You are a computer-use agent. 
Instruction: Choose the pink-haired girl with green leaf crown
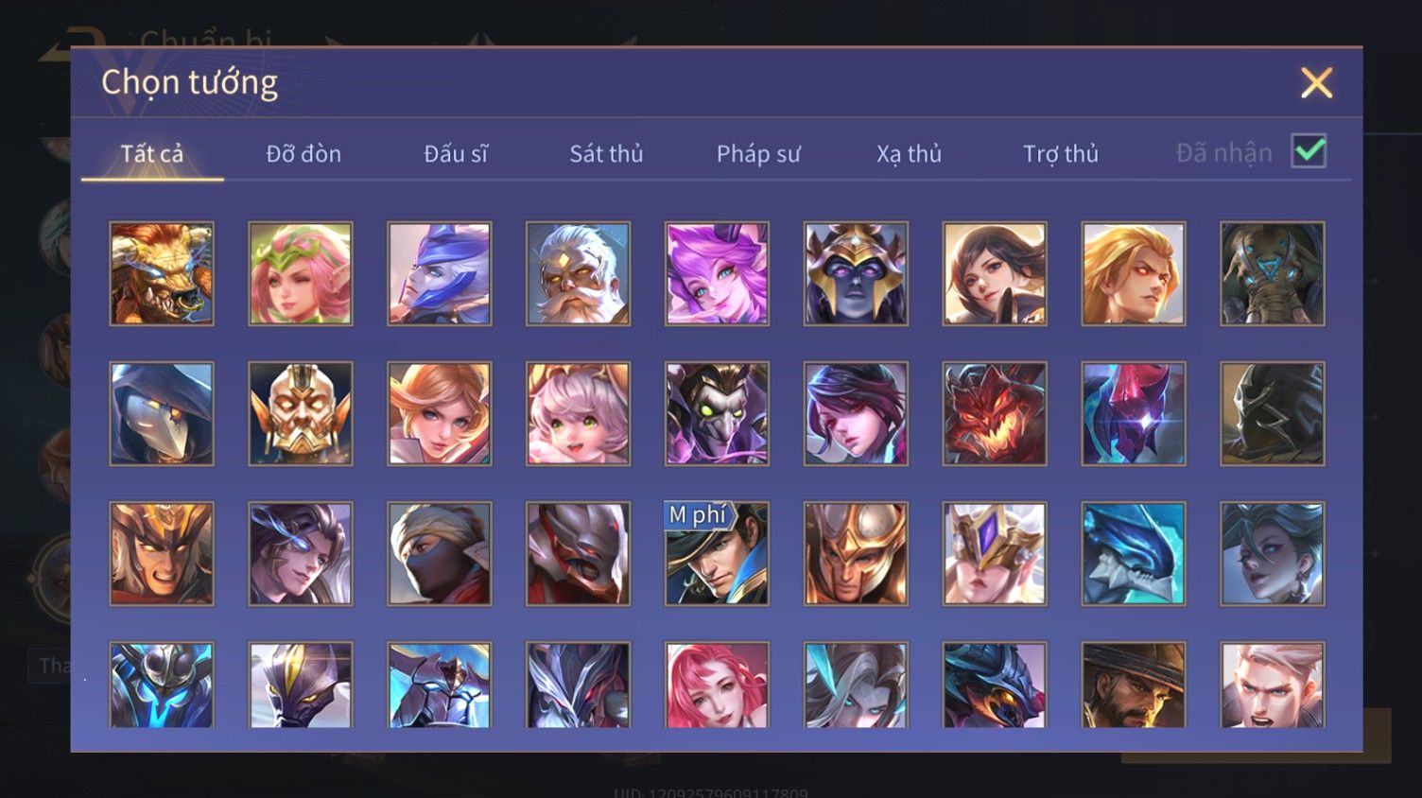301,274
